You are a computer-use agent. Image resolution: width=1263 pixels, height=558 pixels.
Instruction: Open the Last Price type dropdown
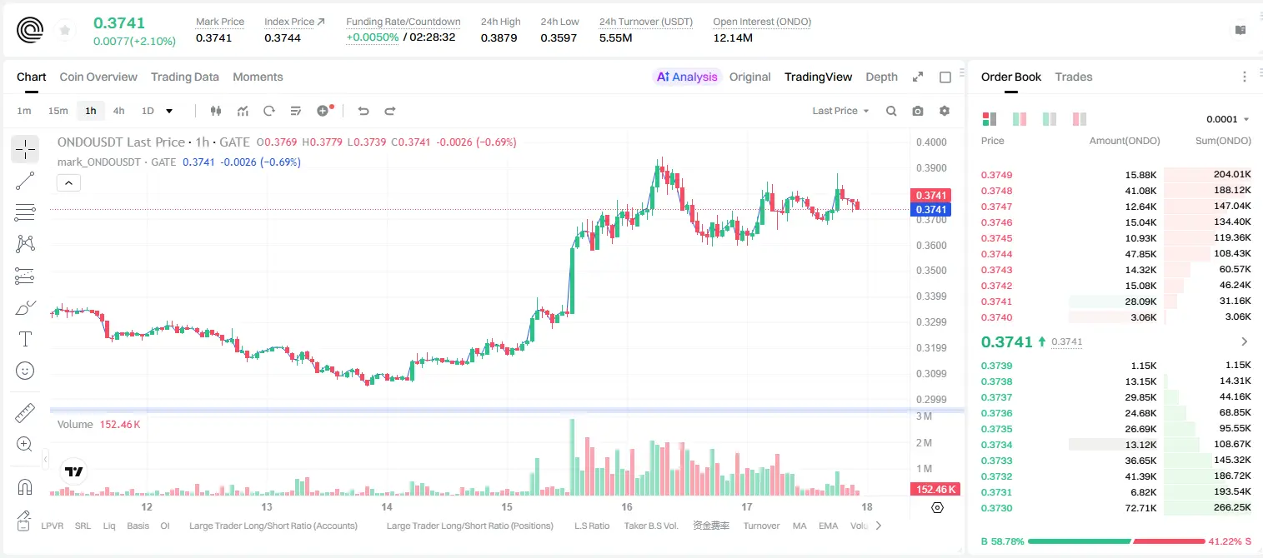click(x=840, y=111)
